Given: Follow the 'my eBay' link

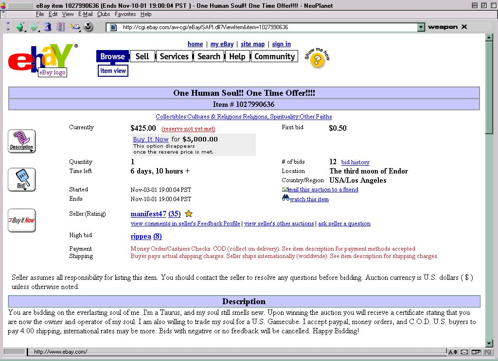Looking at the screenshot, I should click(222, 44).
